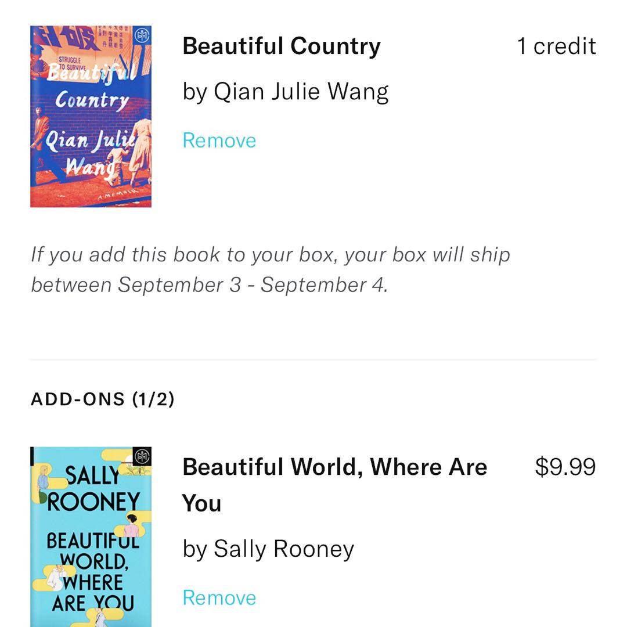Select the author line by Sally Rooney
Screen dimensions: 627x627
coord(268,549)
